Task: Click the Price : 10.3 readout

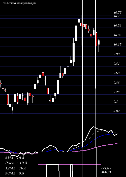Action: [16, 163]
